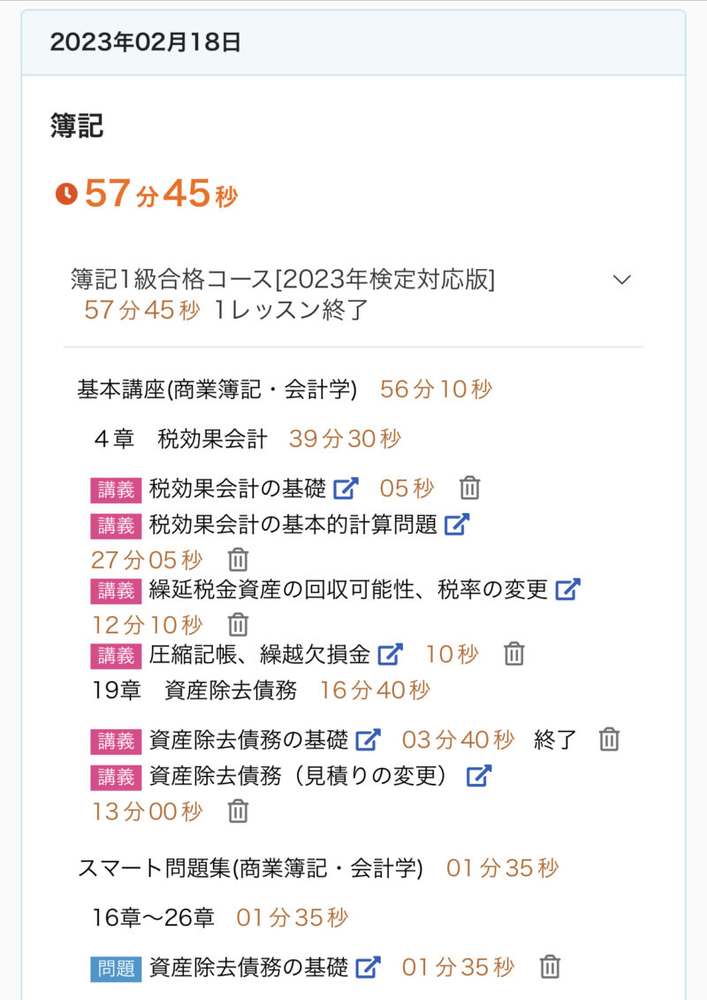Open link icon for 繰延税金資産の回収可能性、税率の変更
Image resolution: width=707 pixels, height=1000 pixels.
click(x=567, y=589)
